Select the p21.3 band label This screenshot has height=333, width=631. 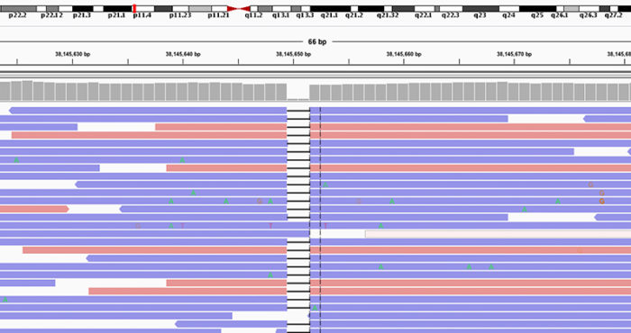82,15
